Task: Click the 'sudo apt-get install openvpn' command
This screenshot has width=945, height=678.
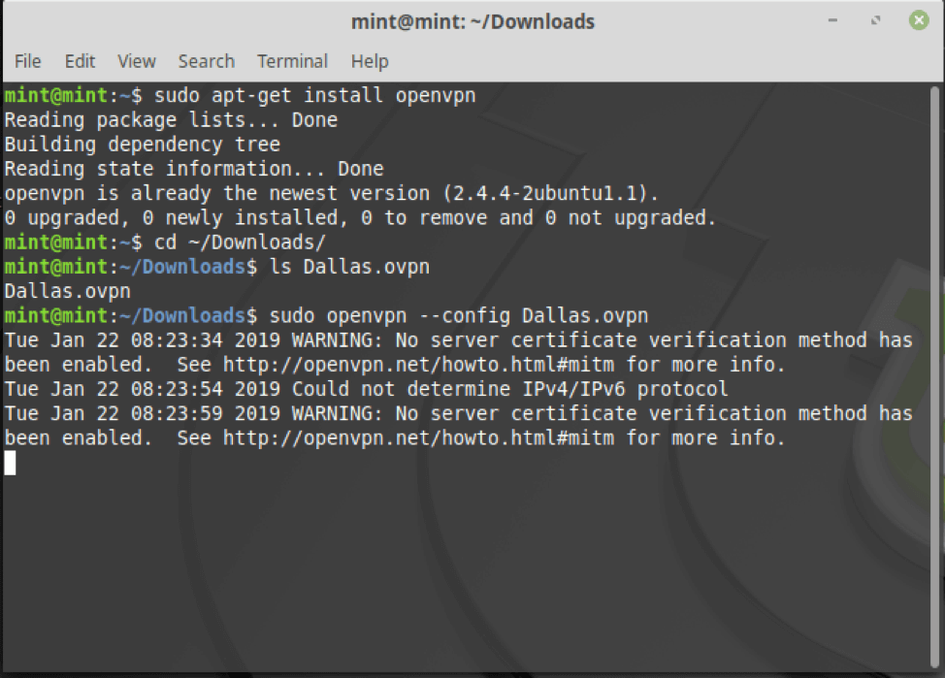Action: click(x=314, y=95)
